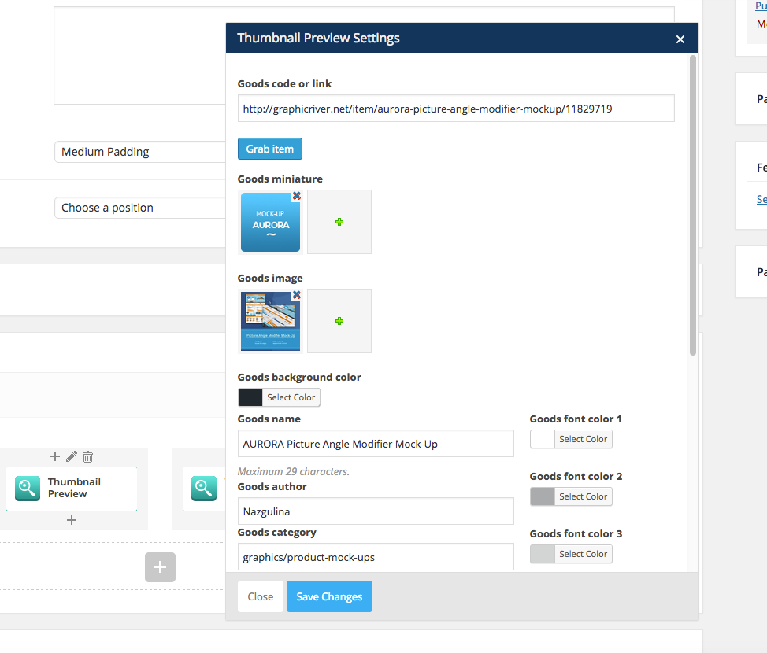Screen dimensions: 767x653
Task: Click into the Goods author field
Action: [x=376, y=511]
